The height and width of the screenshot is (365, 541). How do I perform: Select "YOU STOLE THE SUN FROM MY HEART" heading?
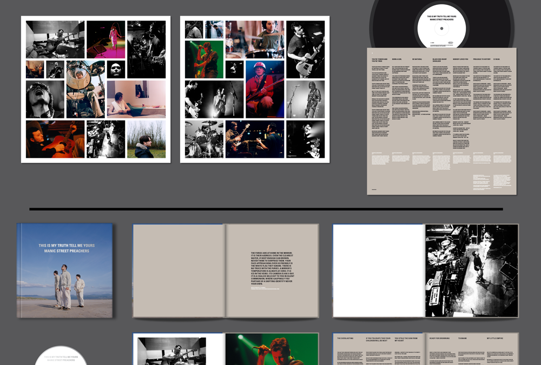click(x=407, y=340)
